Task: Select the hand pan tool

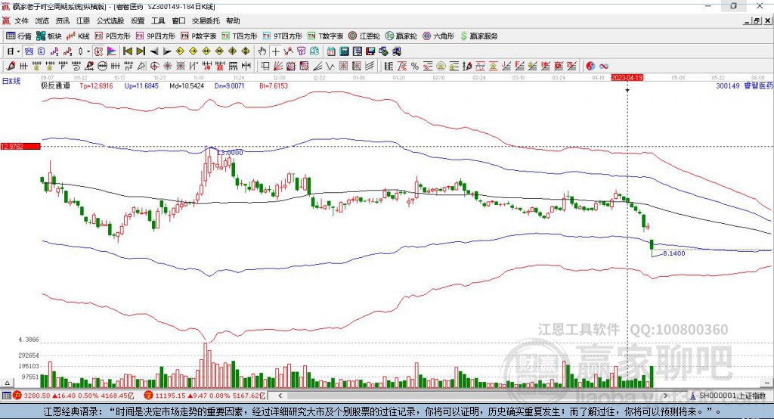Action: point(262,51)
